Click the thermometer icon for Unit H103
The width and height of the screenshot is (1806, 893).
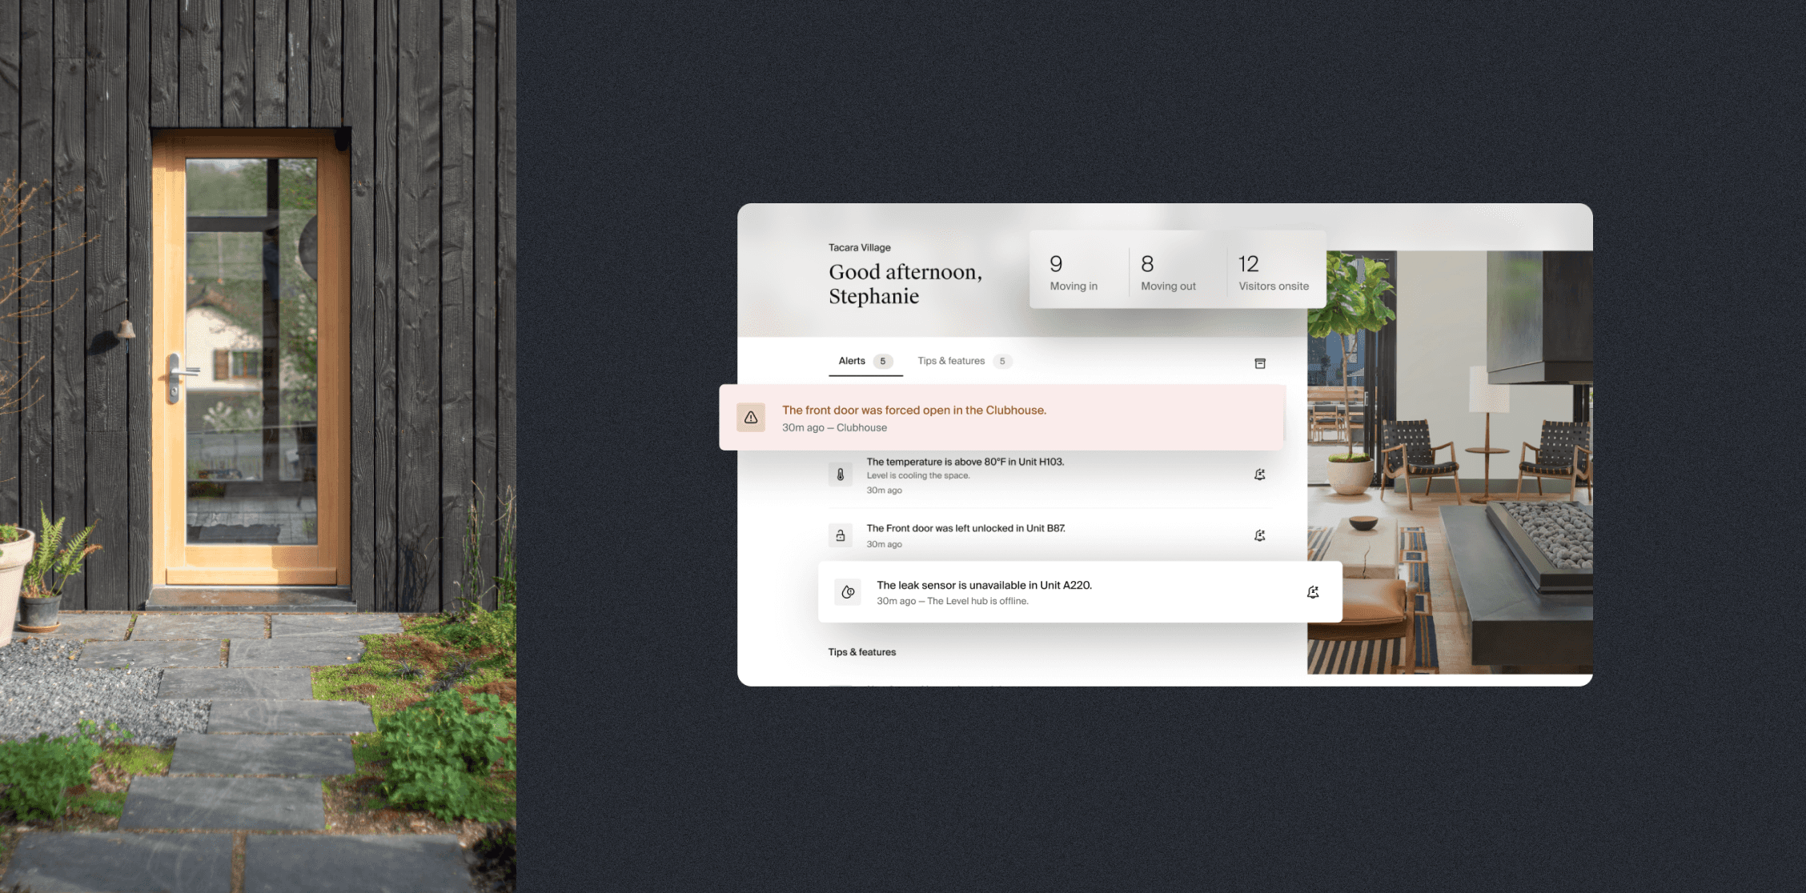(841, 475)
